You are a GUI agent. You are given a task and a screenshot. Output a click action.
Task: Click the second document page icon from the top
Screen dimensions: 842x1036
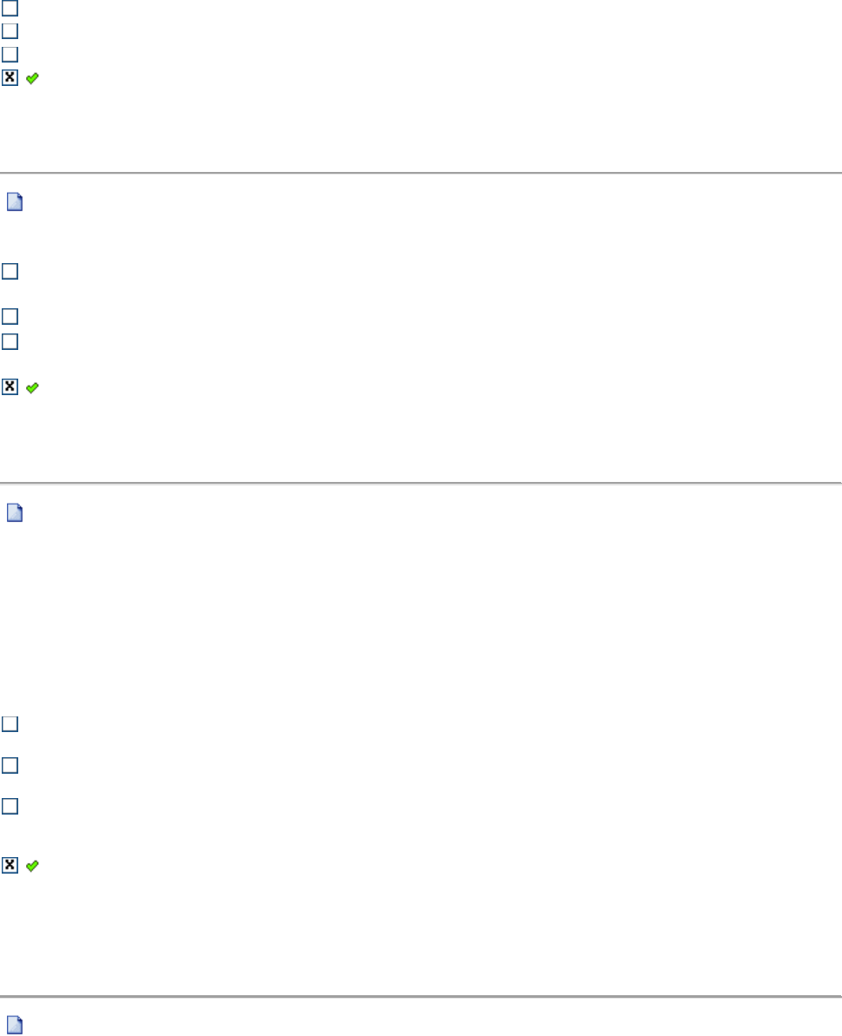[15, 513]
